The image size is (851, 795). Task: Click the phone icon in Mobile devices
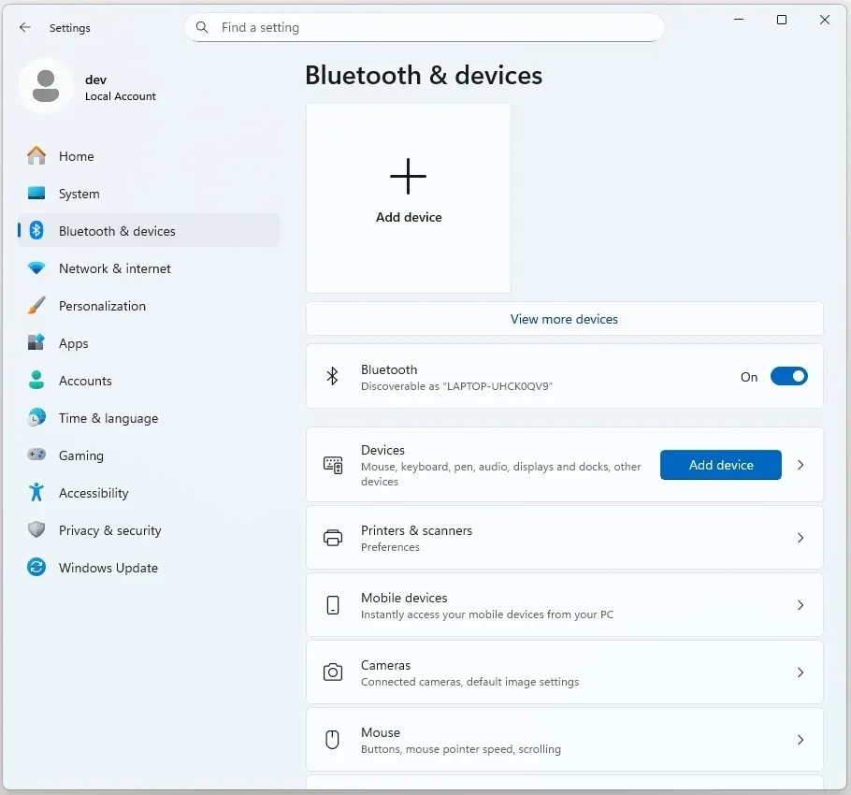333,605
